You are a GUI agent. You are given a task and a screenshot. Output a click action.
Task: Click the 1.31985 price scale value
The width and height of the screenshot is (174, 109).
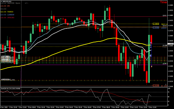(x=171, y=5)
